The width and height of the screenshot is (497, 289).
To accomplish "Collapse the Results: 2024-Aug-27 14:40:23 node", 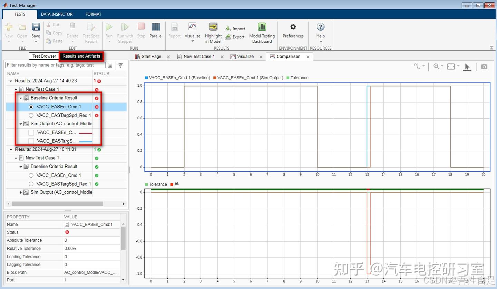I will [x=11, y=81].
